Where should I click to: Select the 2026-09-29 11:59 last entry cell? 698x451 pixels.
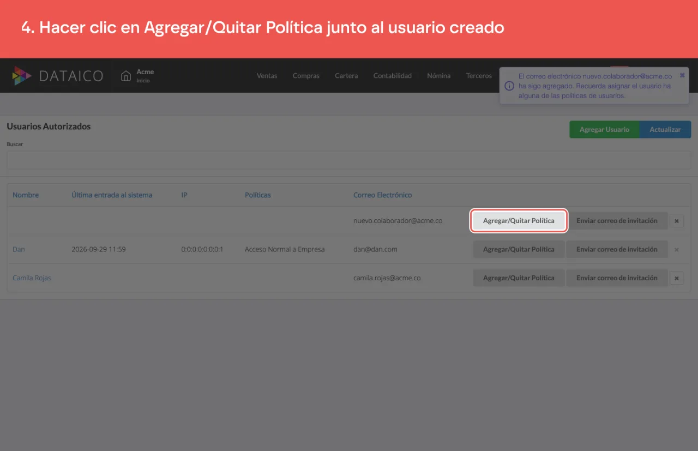(x=99, y=249)
